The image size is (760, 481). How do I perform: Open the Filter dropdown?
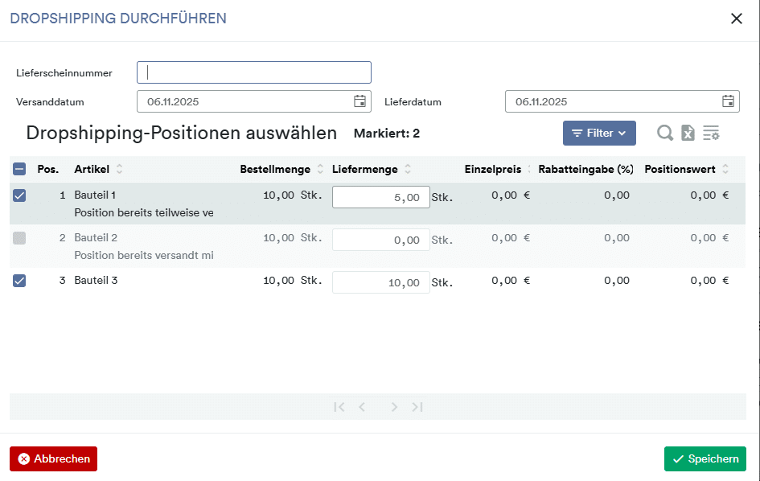coord(599,134)
